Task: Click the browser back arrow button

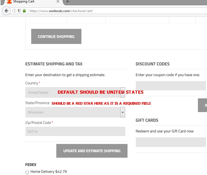Action: pos(6,11)
